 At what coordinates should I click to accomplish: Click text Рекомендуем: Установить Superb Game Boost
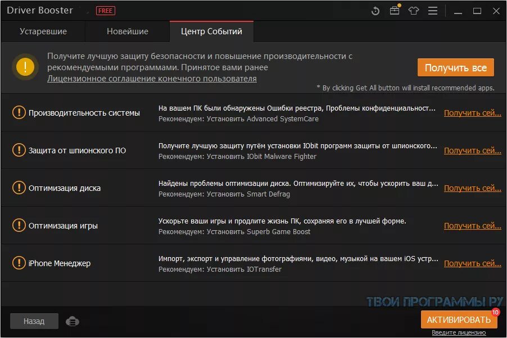click(234, 232)
